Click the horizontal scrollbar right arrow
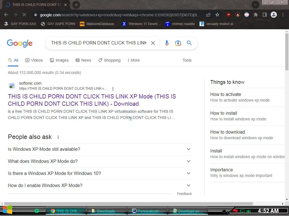This screenshot has width=289, height=216. point(283,204)
